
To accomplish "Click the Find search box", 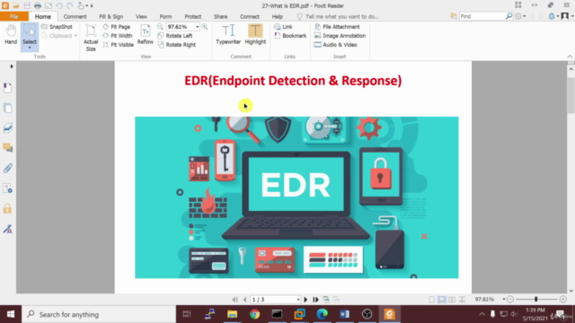I will [482, 16].
